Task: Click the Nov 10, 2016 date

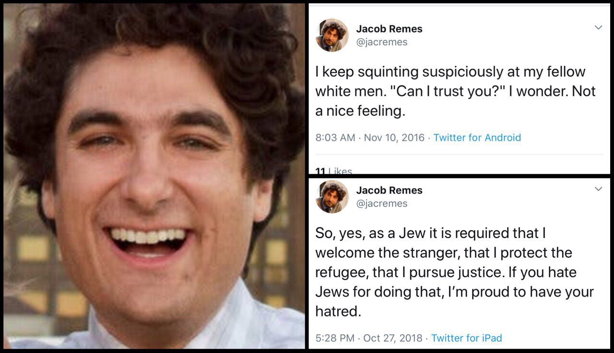Action: [x=394, y=137]
